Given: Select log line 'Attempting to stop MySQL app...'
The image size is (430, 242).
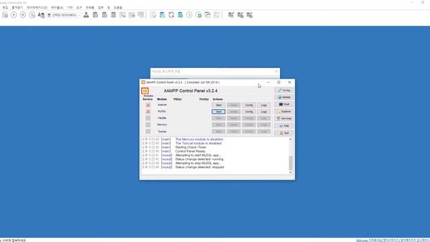Looking at the screenshot, I should point(198,163).
